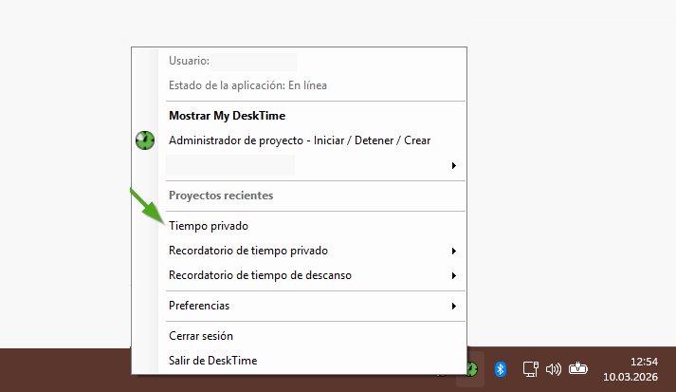Choose Salir de DeskTime

212,361
